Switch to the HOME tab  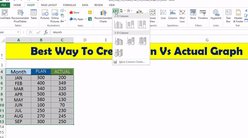[17, 5]
